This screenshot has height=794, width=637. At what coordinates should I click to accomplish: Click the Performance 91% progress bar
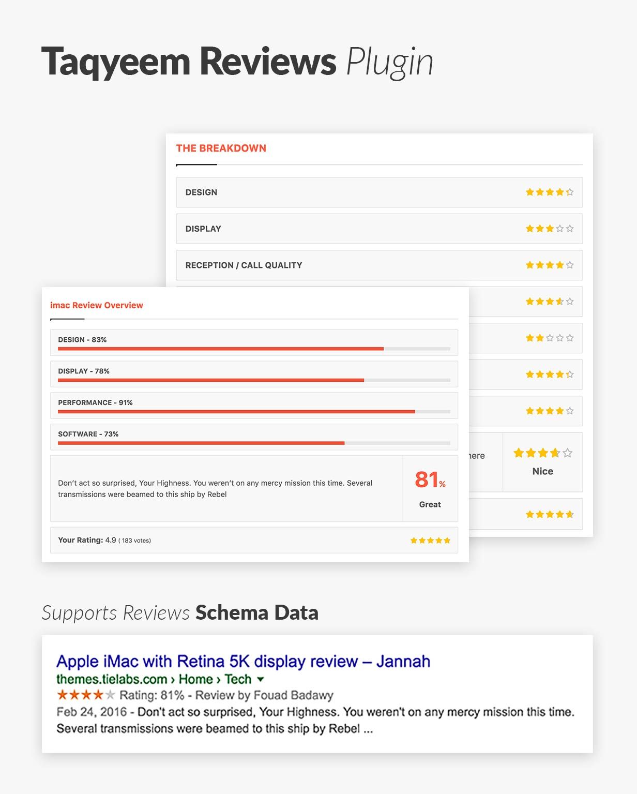coord(254,412)
